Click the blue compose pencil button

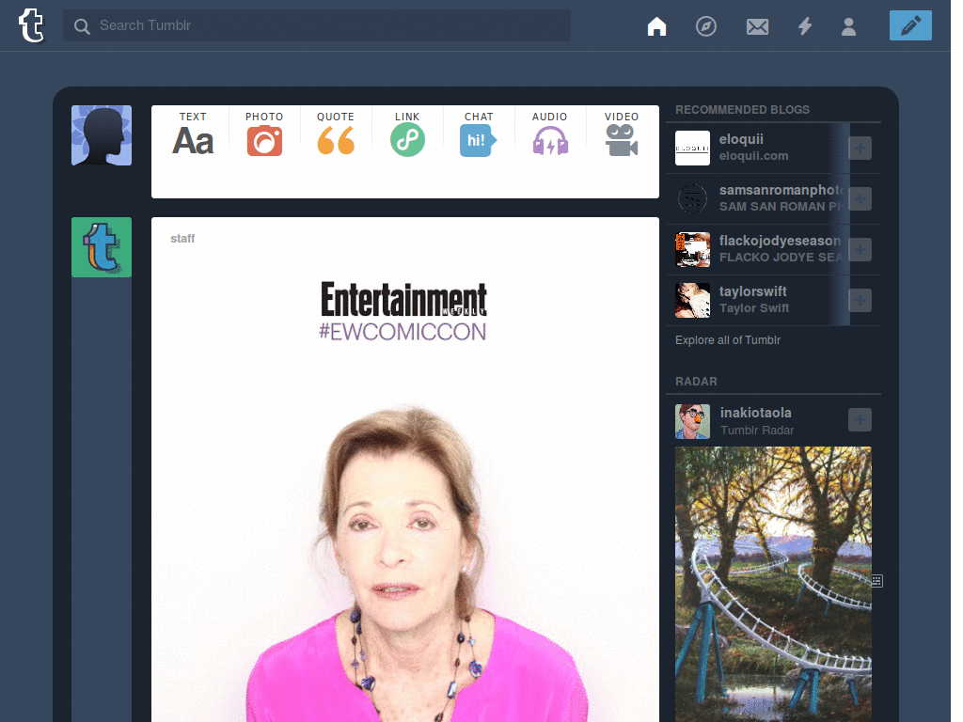click(910, 25)
